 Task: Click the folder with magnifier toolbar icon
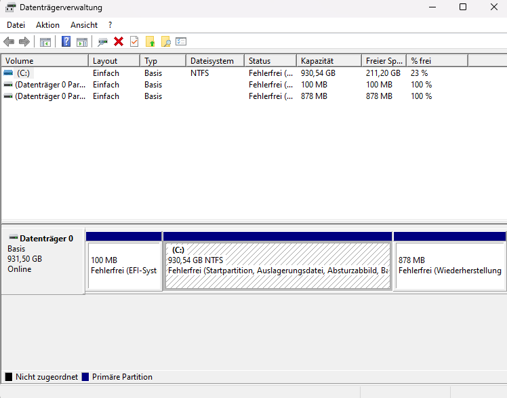165,42
